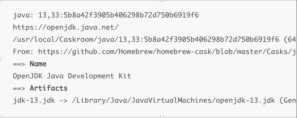Click the truncated (Gen text at line end
297x118 pixels.
pyautogui.click(x=288, y=101)
